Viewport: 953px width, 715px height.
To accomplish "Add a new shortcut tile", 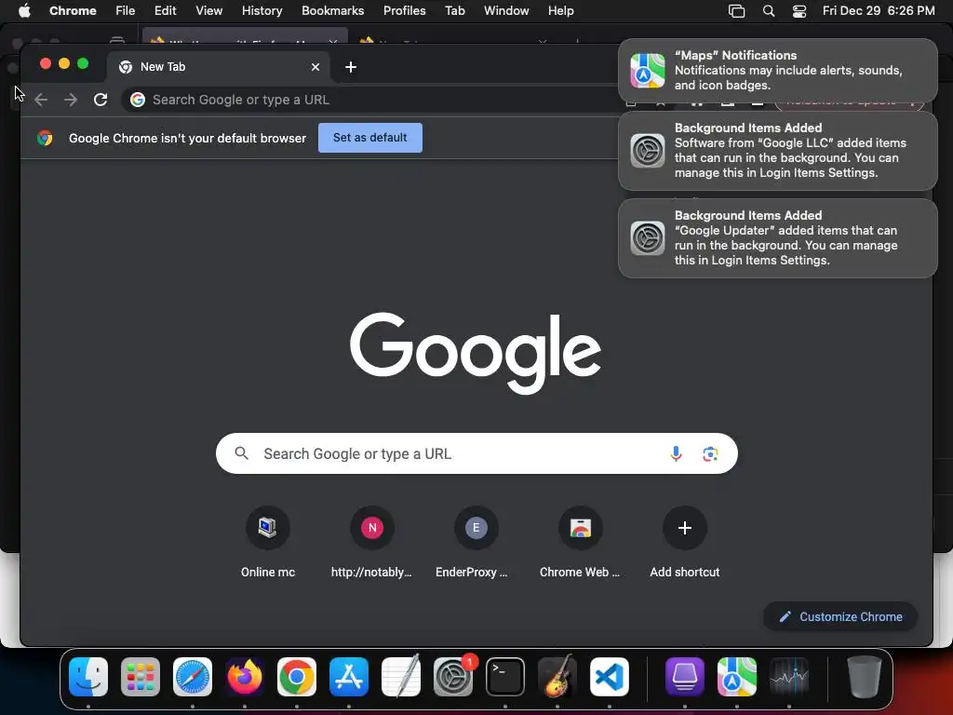I will pos(684,543).
